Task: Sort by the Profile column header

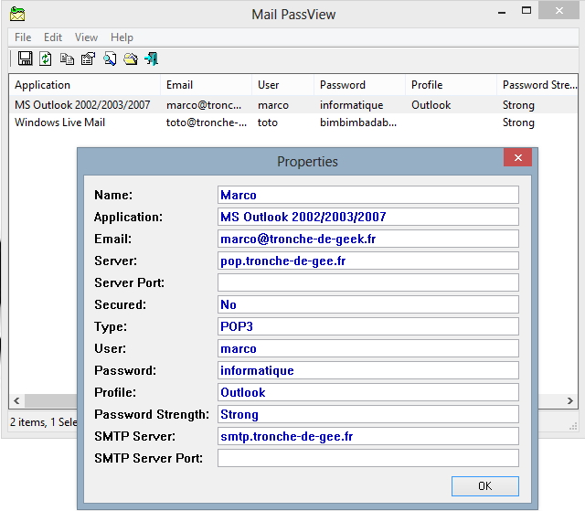Action: click(451, 85)
